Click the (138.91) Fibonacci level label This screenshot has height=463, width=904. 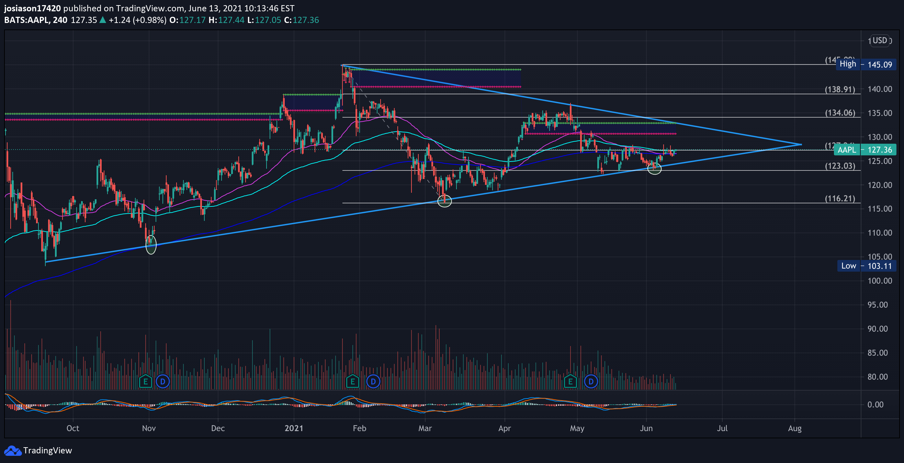840,90
